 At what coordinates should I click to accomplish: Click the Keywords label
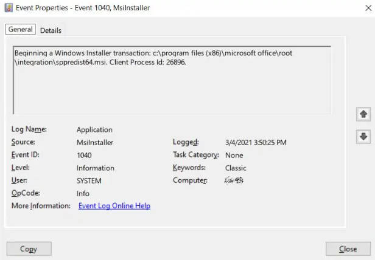(x=189, y=168)
